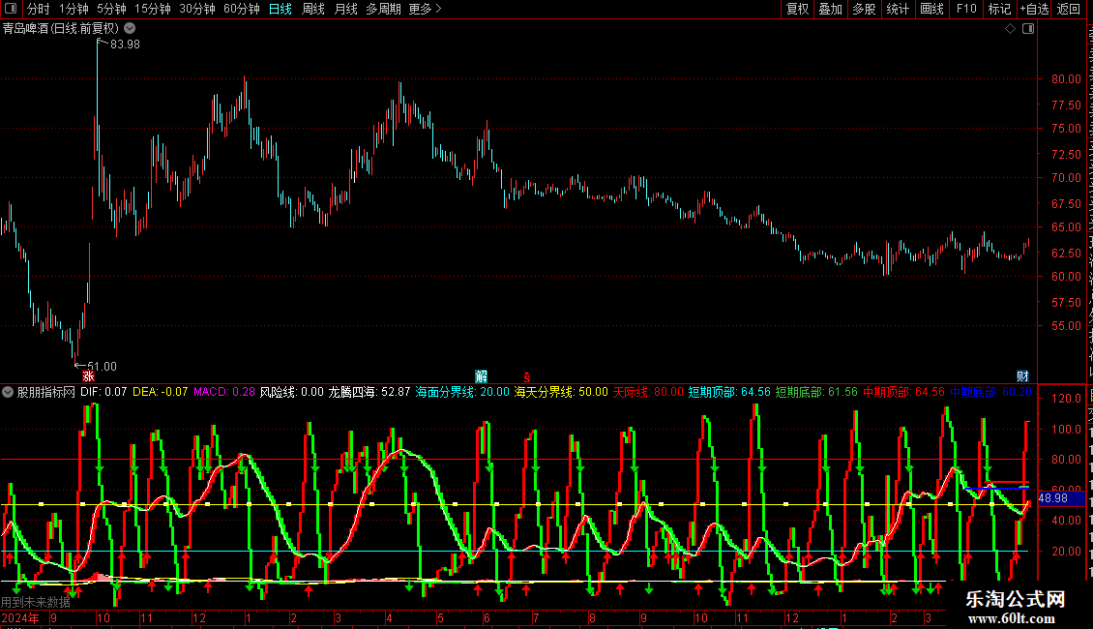Click the 海面分界线: 20.00 label
The width and height of the screenshot is (1093, 629).
click(463, 392)
